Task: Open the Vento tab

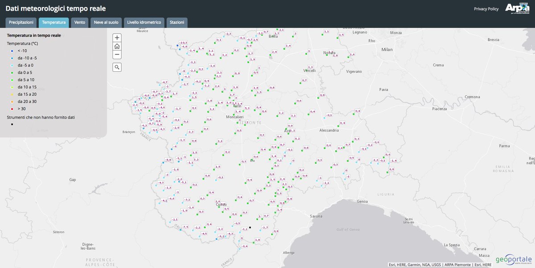Action: pos(80,22)
